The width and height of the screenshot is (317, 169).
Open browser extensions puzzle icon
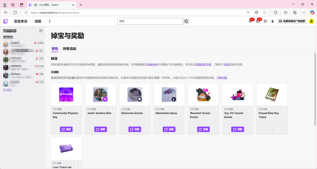coord(276,12)
